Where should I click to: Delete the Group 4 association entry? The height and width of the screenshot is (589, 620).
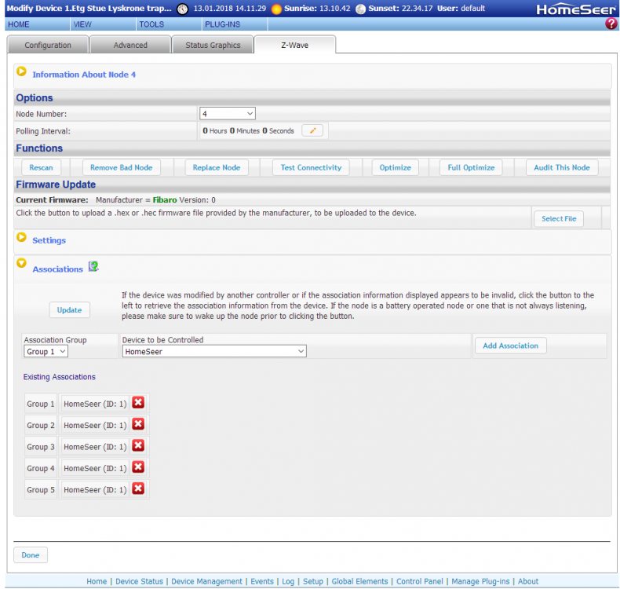[138, 467]
